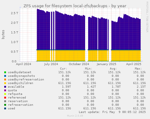Click the 'bytes' vertical axis label
This screenshot has width=150, height=119.
pos(3,34)
